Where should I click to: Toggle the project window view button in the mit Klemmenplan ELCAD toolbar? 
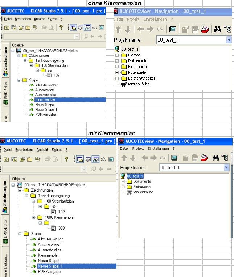pyautogui.click(x=80, y=159)
